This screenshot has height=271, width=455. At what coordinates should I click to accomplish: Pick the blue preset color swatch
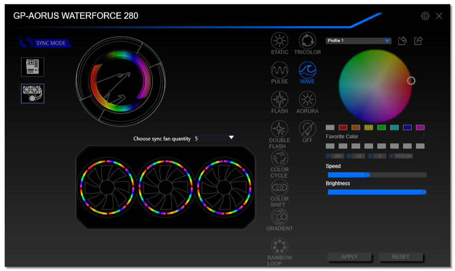click(x=407, y=127)
